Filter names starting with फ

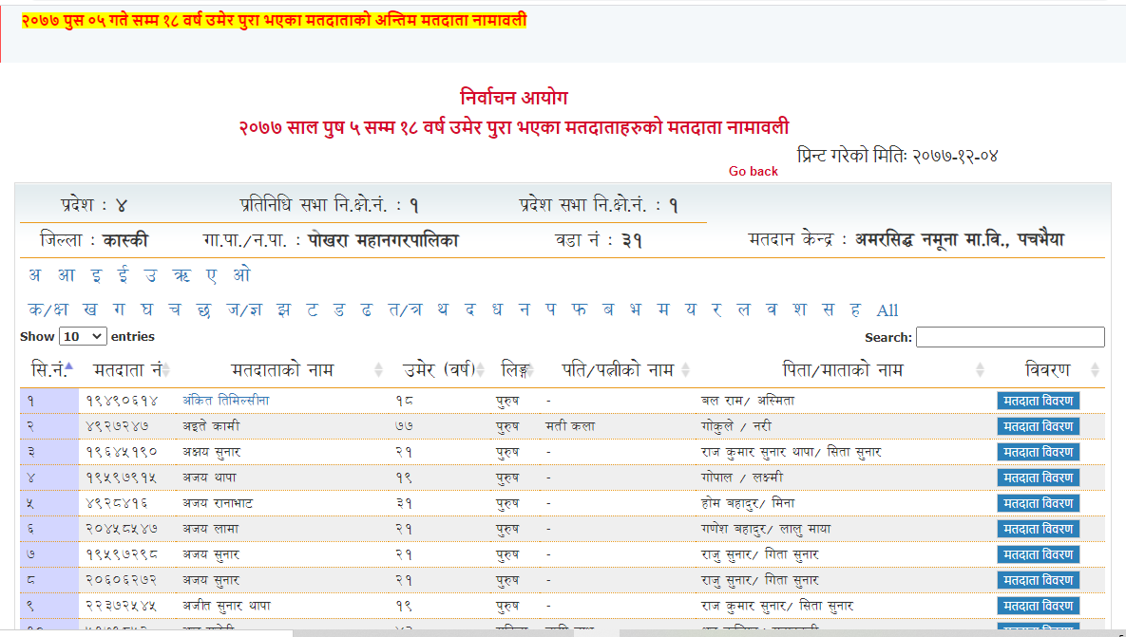pyautogui.click(x=579, y=309)
